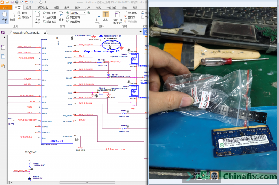Click the Snapshot (截图) button
Screen dimensions: 279x185
(x=22, y=13)
